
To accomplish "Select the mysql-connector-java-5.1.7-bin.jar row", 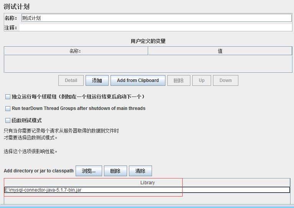I will pos(147,190).
